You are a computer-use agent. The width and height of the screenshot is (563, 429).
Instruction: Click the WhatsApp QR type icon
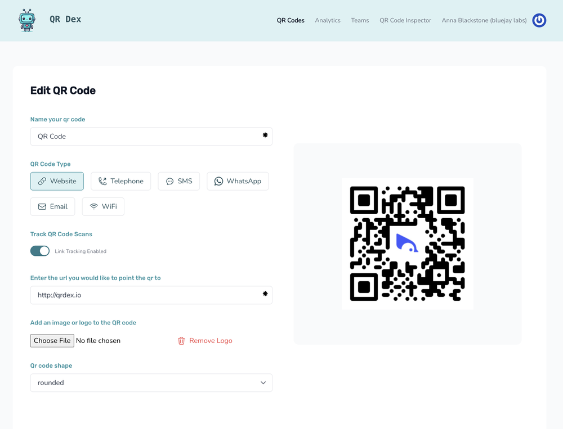[219, 181]
